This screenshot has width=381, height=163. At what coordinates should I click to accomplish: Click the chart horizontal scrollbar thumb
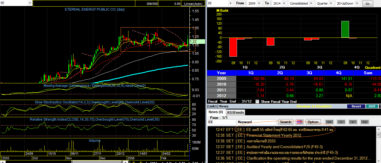(x=97, y=162)
